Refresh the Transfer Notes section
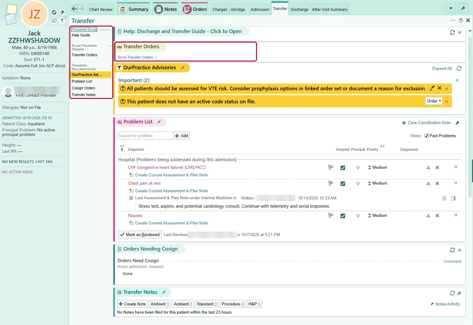The width and height of the screenshot is (473, 325). click(452, 293)
